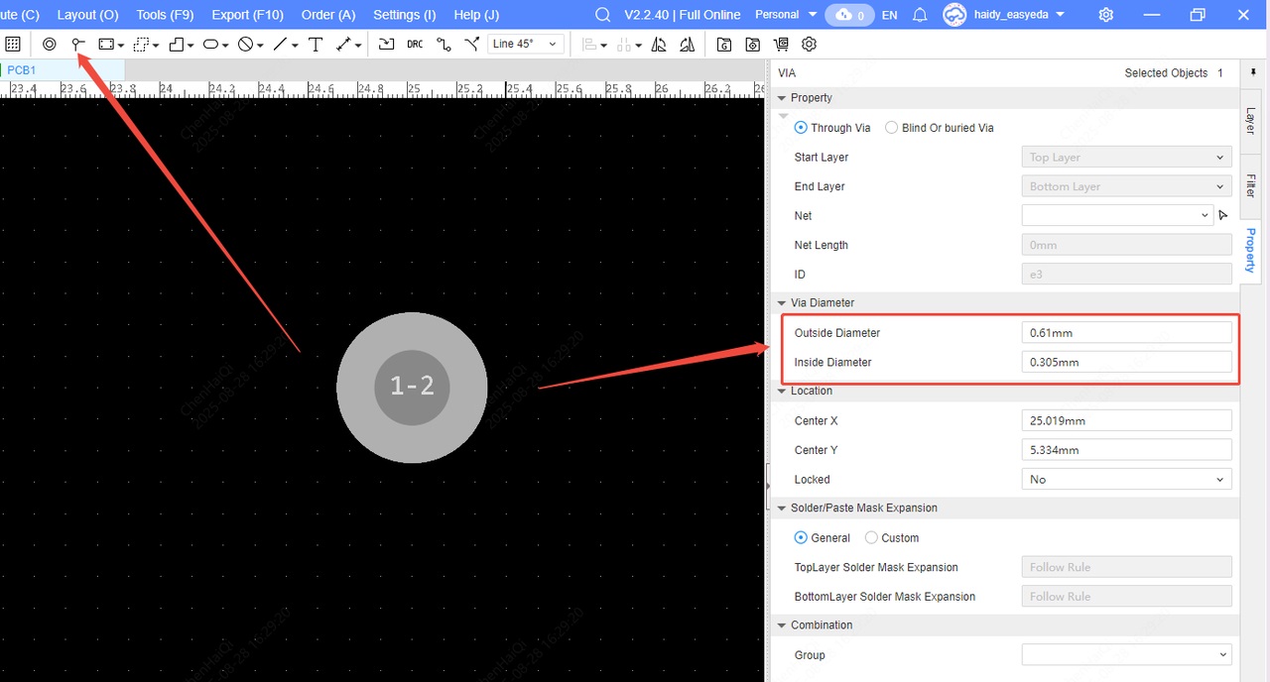
Task: Select Through Via radio button
Action: click(x=802, y=128)
